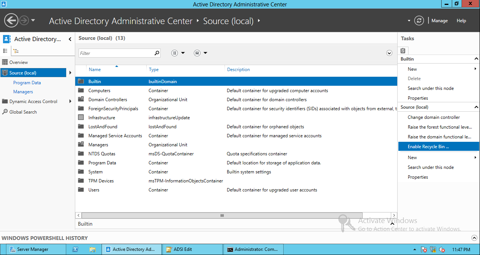The image size is (480, 255).
Task: Open the Help menu
Action: coord(461,21)
